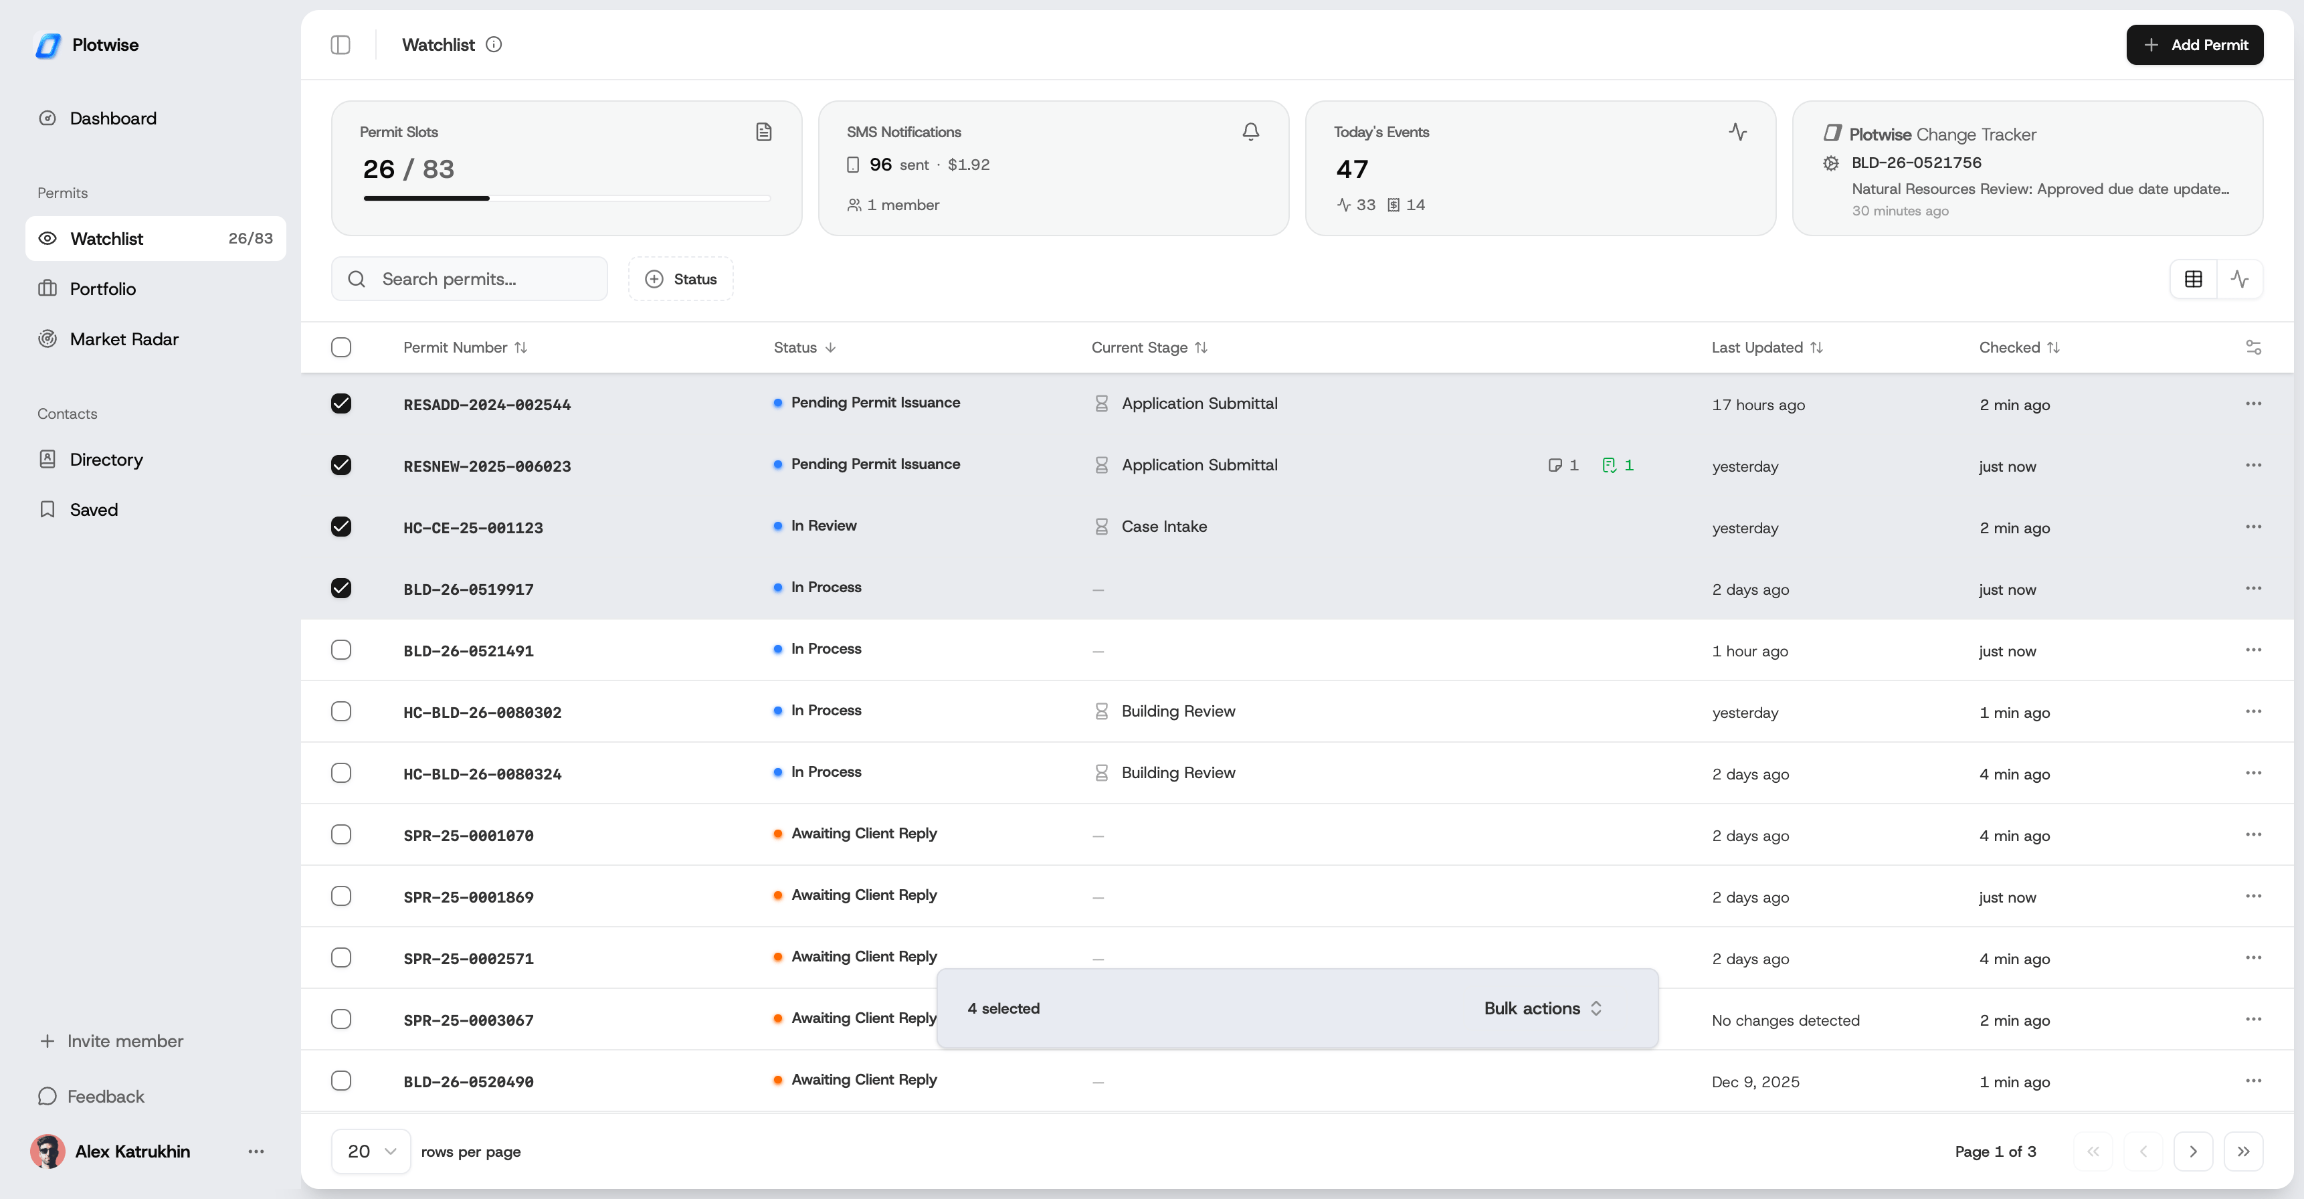Viewport: 2304px width, 1199px height.
Task: Go to the last page
Action: (x=2242, y=1151)
